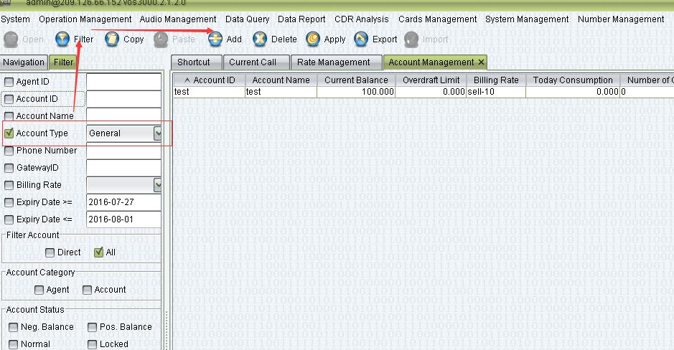Sort by the Account Name column header
The width and height of the screenshot is (674, 350).
coord(281,80)
